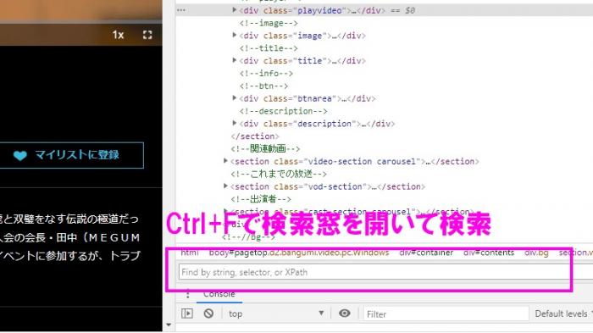Select div#container in the breadcrumb
The image size is (593, 333).
[x=426, y=253]
